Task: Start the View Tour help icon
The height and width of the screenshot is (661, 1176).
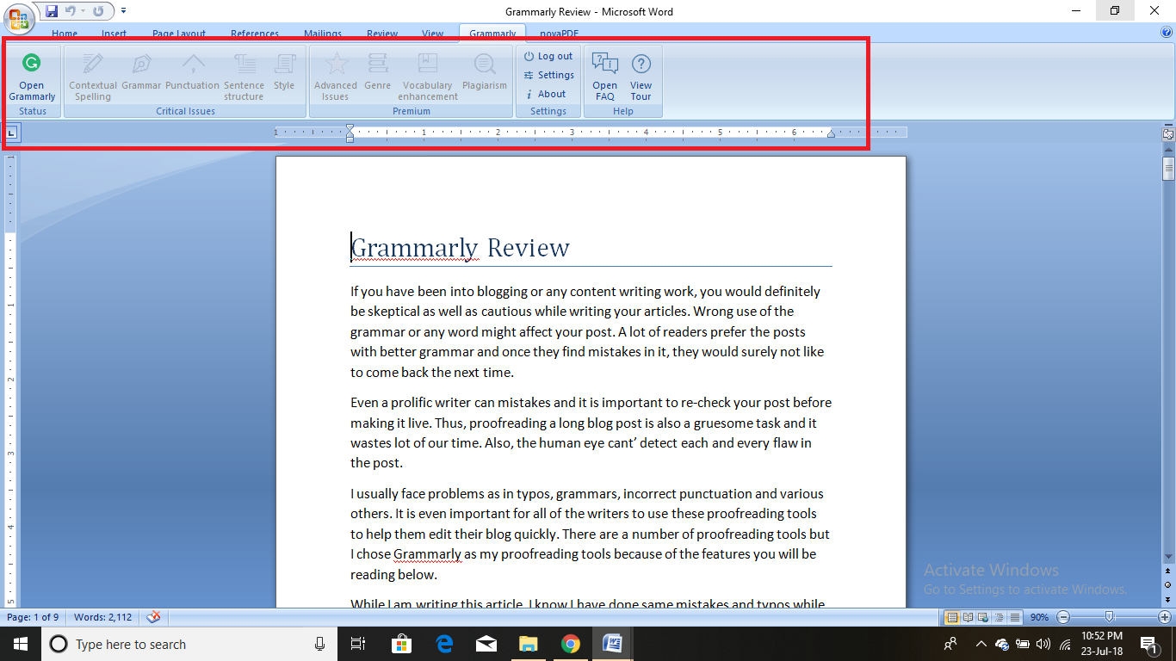Action: click(x=641, y=65)
